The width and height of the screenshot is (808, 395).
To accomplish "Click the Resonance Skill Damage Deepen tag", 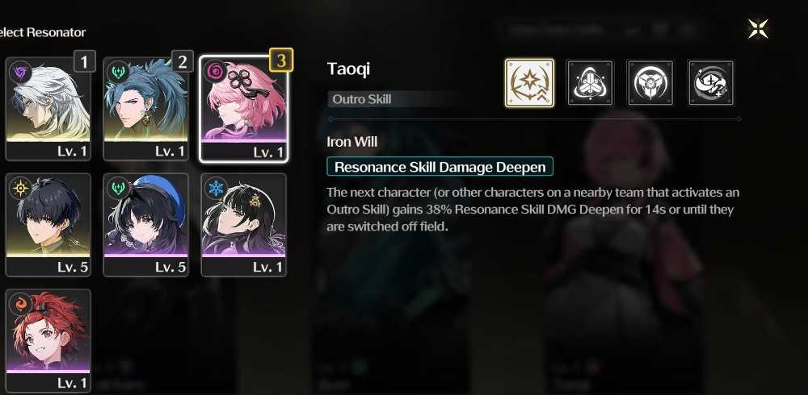I will [x=440, y=167].
